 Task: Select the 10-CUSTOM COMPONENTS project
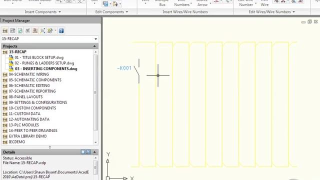pyautogui.click(x=32, y=108)
